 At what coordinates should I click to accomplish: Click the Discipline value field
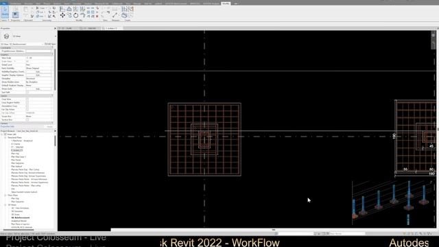coord(38,78)
